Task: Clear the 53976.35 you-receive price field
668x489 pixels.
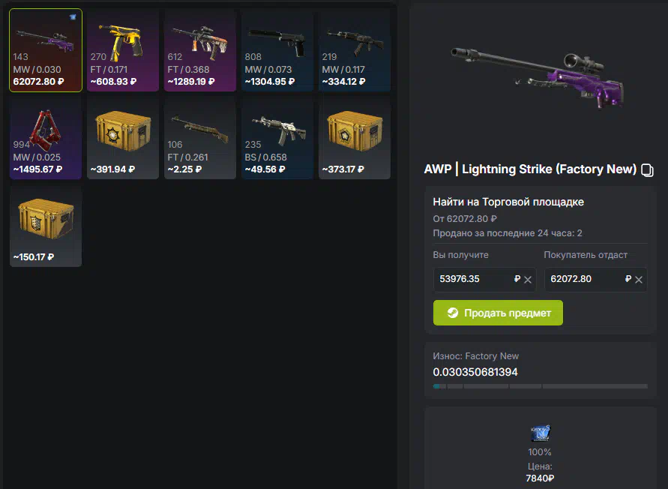Action: [527, 280]
